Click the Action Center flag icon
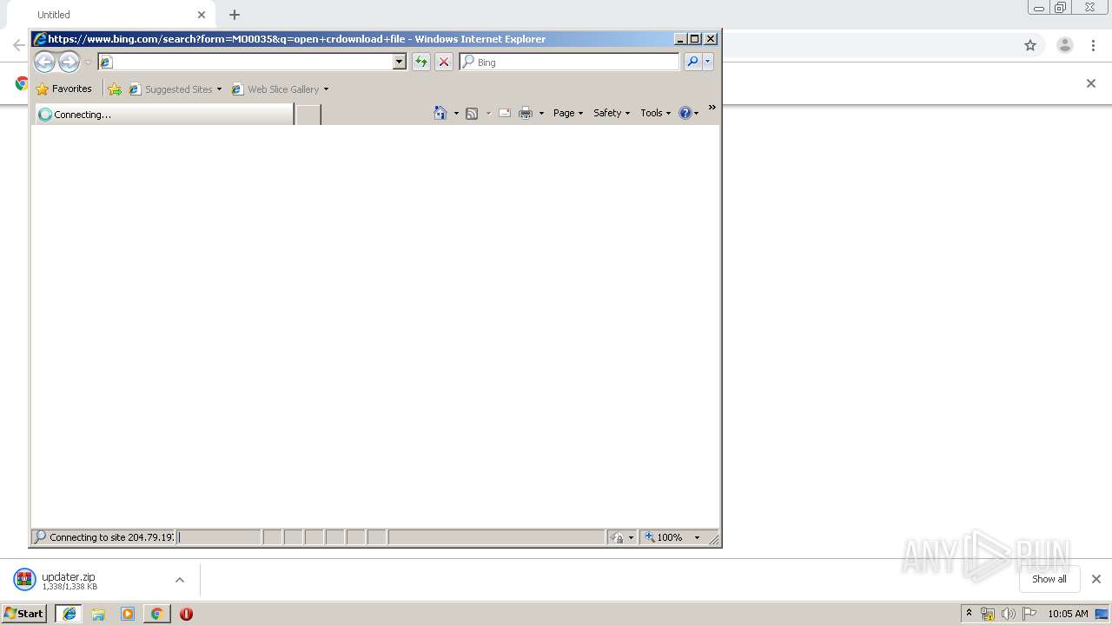This screenshot has width=1112, height=625. (x=1029, y=614)
